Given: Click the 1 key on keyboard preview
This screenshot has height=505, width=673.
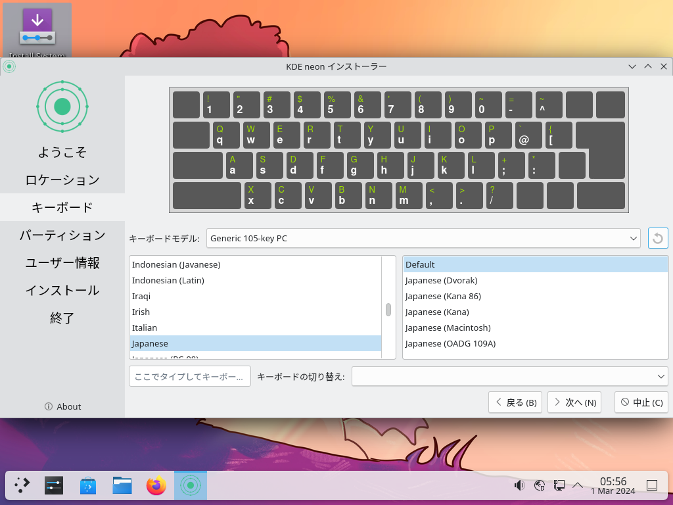Looking at the screenshot, I should click(216, 105).
